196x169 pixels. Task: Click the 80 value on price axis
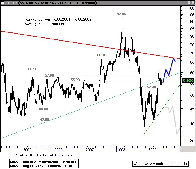(x=192, y=37)
